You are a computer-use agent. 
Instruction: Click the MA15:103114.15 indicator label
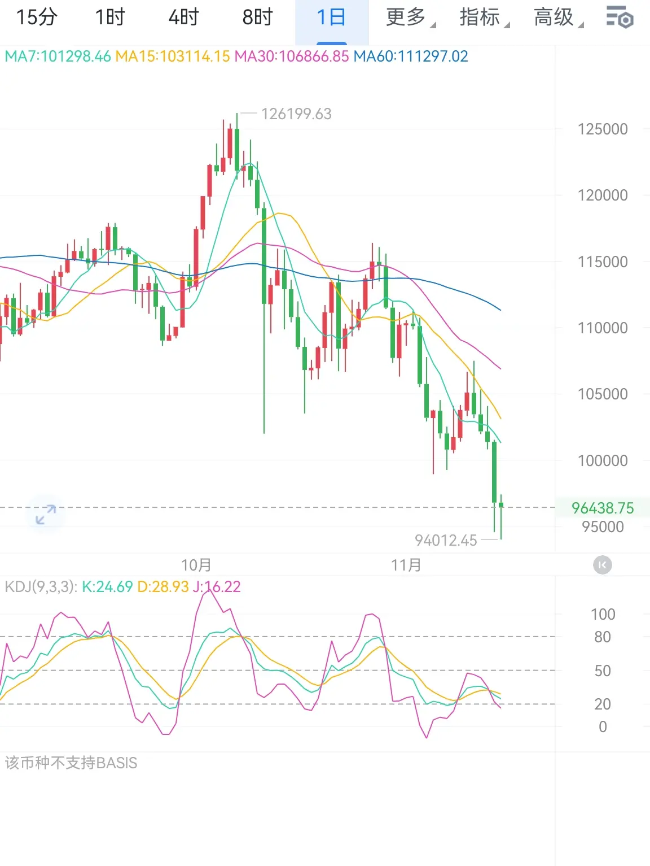[173, 56]
